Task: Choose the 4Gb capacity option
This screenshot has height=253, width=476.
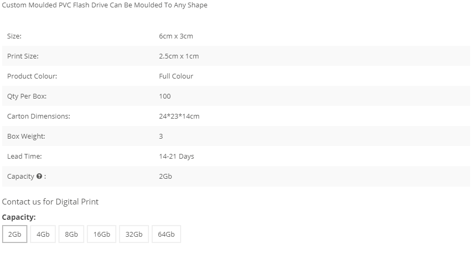Action: pos(43,234)
